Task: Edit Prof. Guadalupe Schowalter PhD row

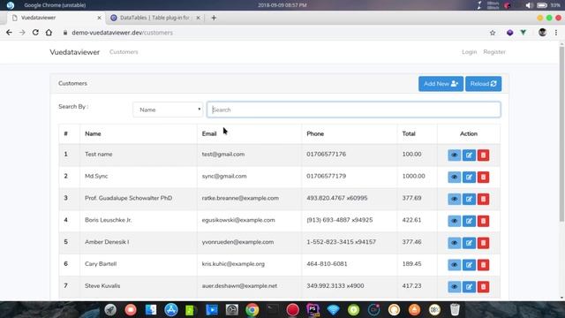Action: tap(469, 199)
